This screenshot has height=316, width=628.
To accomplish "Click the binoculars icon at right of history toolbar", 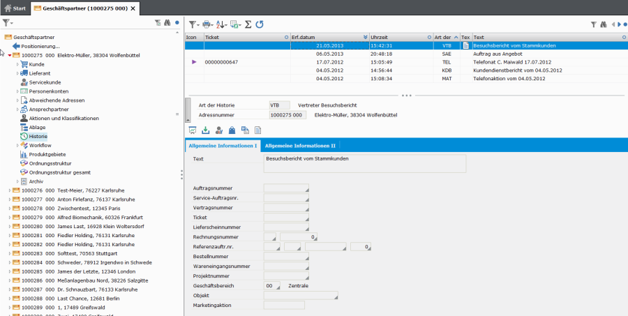I will 603,25.
